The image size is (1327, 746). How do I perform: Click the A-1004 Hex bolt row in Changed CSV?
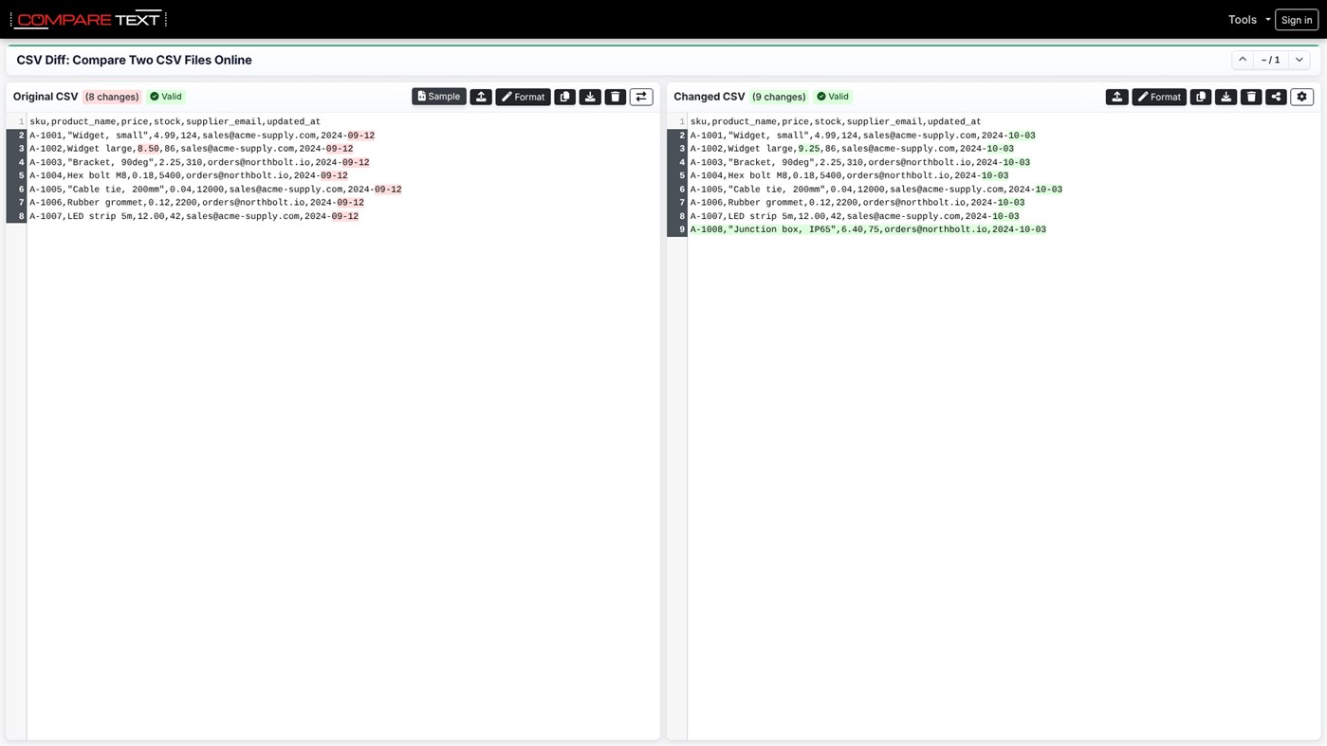[849, 175]
